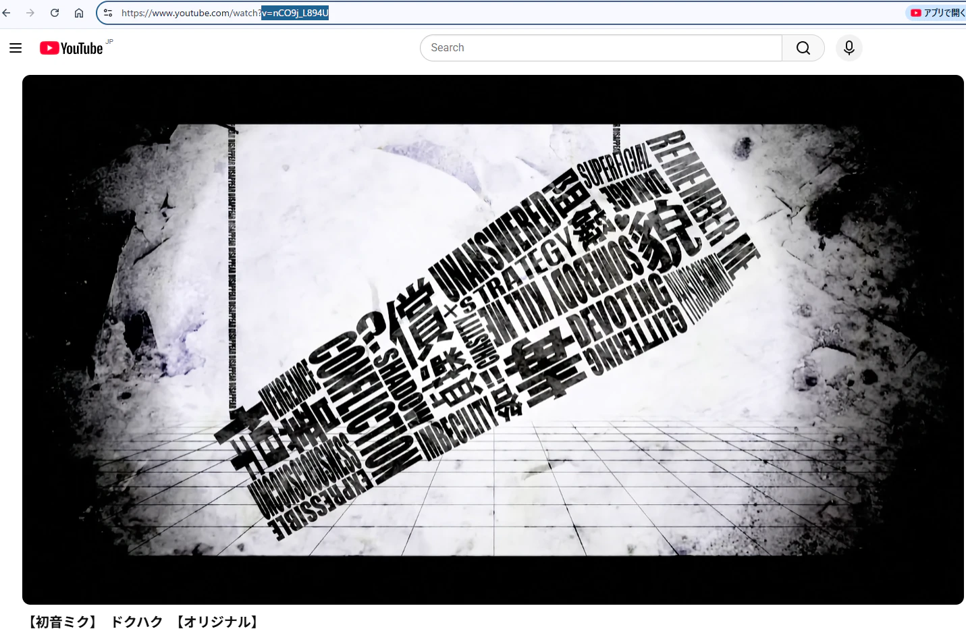Click the video player to toggle playback
The height and width of the screenshot is (629, 966).
(493, 339)
